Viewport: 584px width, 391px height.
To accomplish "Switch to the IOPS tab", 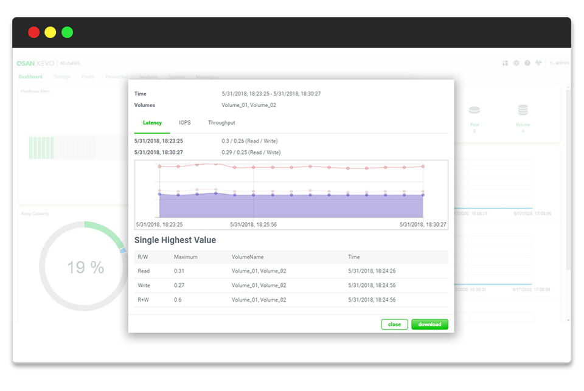I will [185, 123].
